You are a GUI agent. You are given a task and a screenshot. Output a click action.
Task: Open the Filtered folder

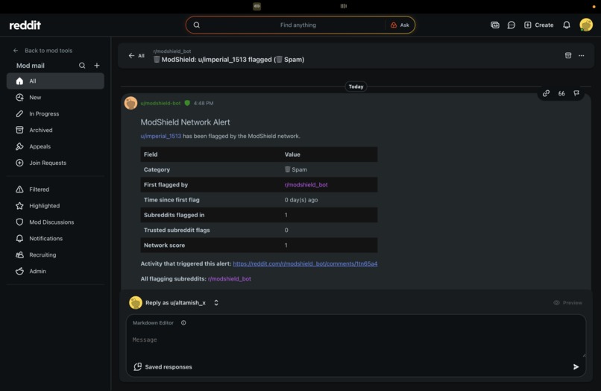pos(55,190)
